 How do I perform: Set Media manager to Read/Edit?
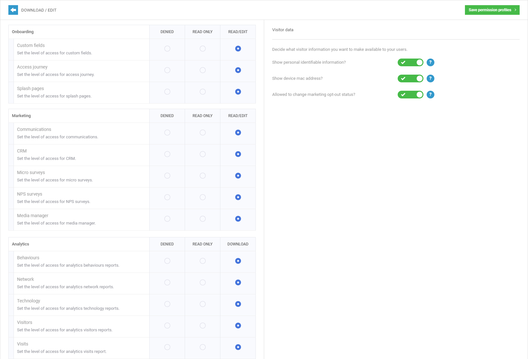point(238,219)
